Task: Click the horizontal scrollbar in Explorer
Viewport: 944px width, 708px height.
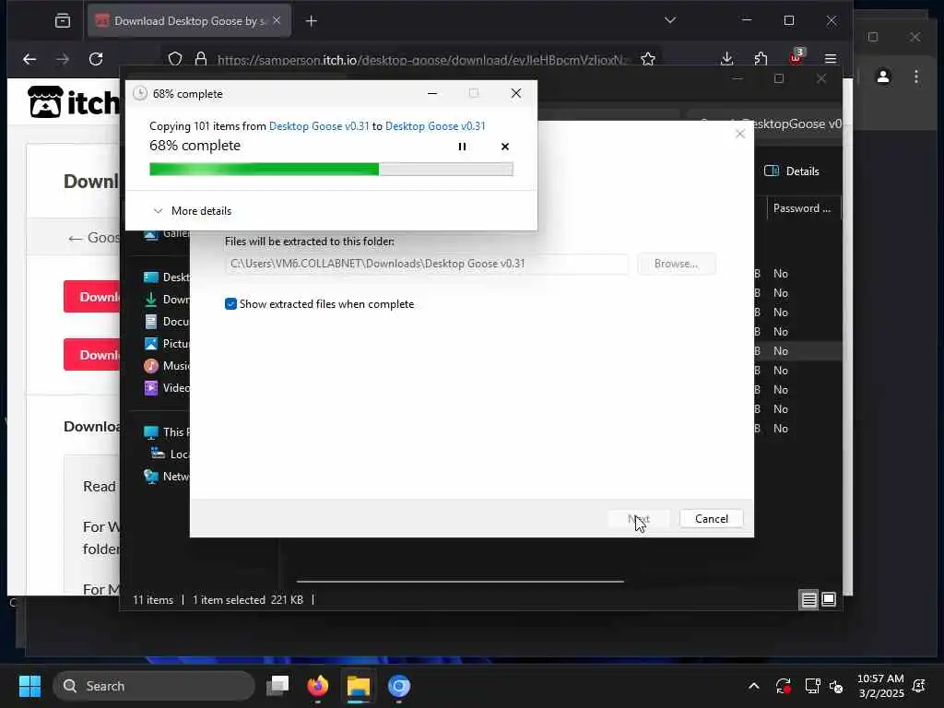Action: tap(460, 582)
